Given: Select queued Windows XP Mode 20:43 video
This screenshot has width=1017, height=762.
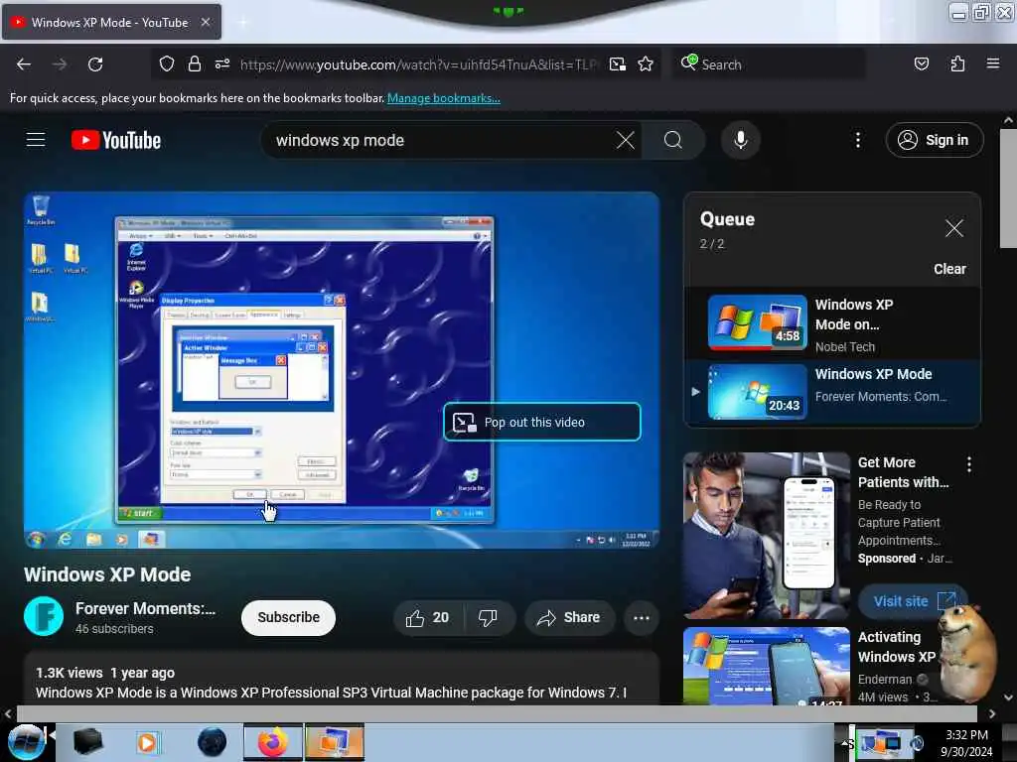Looking at the screenshot, I should tap(833, 391).
